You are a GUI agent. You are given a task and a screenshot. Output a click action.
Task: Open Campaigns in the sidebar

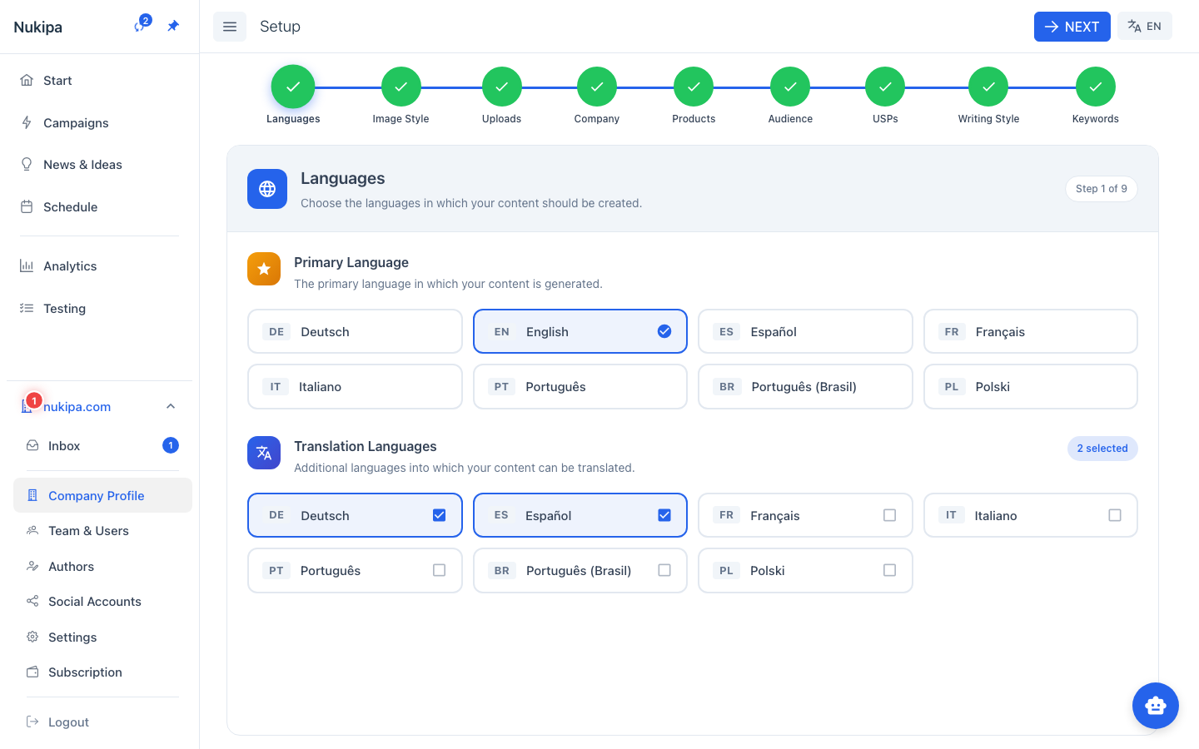pos(76,123)
